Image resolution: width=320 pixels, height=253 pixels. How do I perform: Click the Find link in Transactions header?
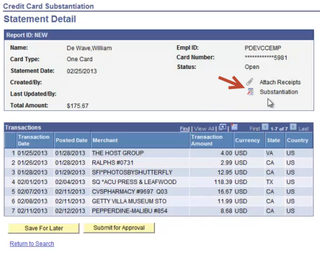(x=184, y=129)
